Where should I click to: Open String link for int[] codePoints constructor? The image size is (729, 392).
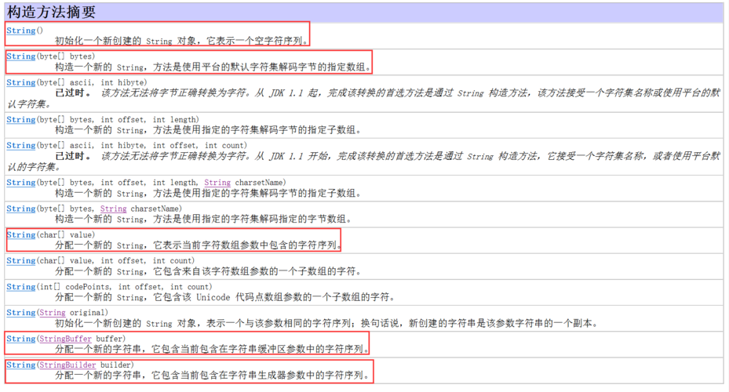[21, 287]
